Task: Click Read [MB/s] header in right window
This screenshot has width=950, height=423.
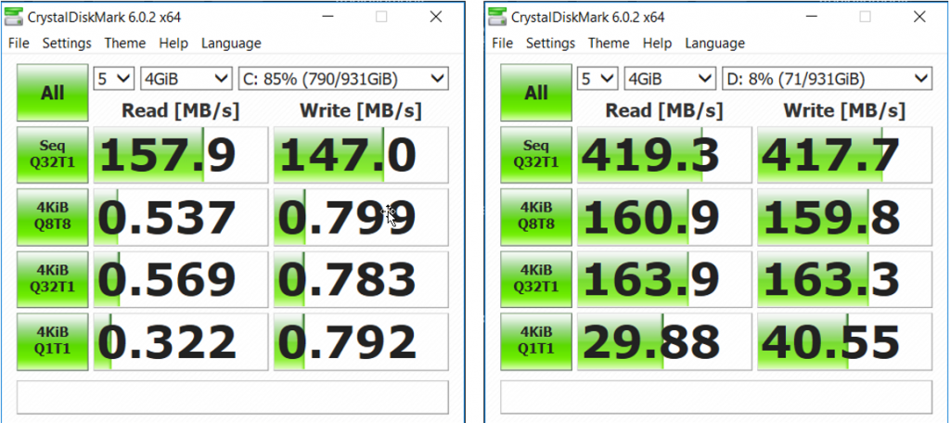Action: (664, 110)
